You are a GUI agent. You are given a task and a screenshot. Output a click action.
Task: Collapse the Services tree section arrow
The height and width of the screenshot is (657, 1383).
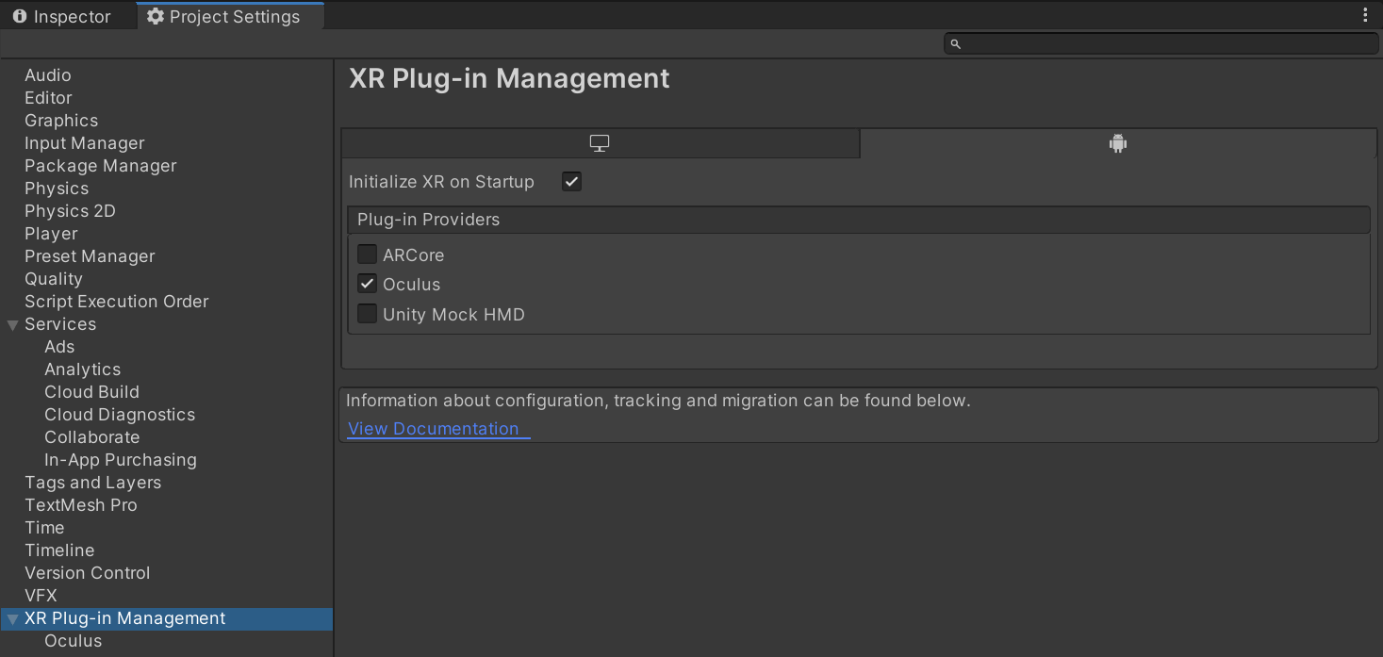[x=12, y=325]
